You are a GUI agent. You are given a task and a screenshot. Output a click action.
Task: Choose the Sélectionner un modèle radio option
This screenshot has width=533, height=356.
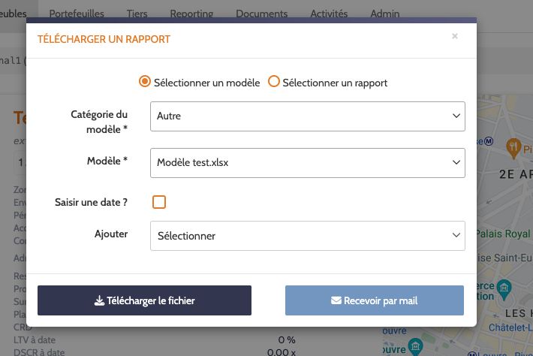click(x=145, y=82)
